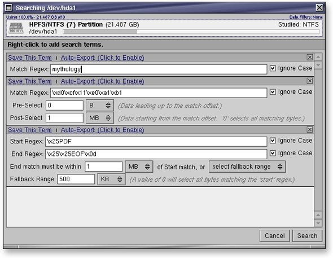Remove the PDF Start/End Regex term via X icon
Image resolution: width=333 pixels, height=258 pixels.
[310, 129]
